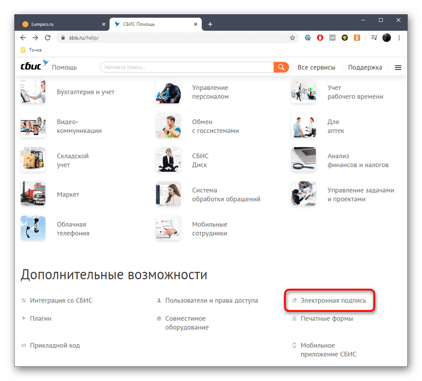The height and width of the screenshot is (381, 422).
Task: Click the document icon by Печатные формы
Action: click(x=295, y=318)
